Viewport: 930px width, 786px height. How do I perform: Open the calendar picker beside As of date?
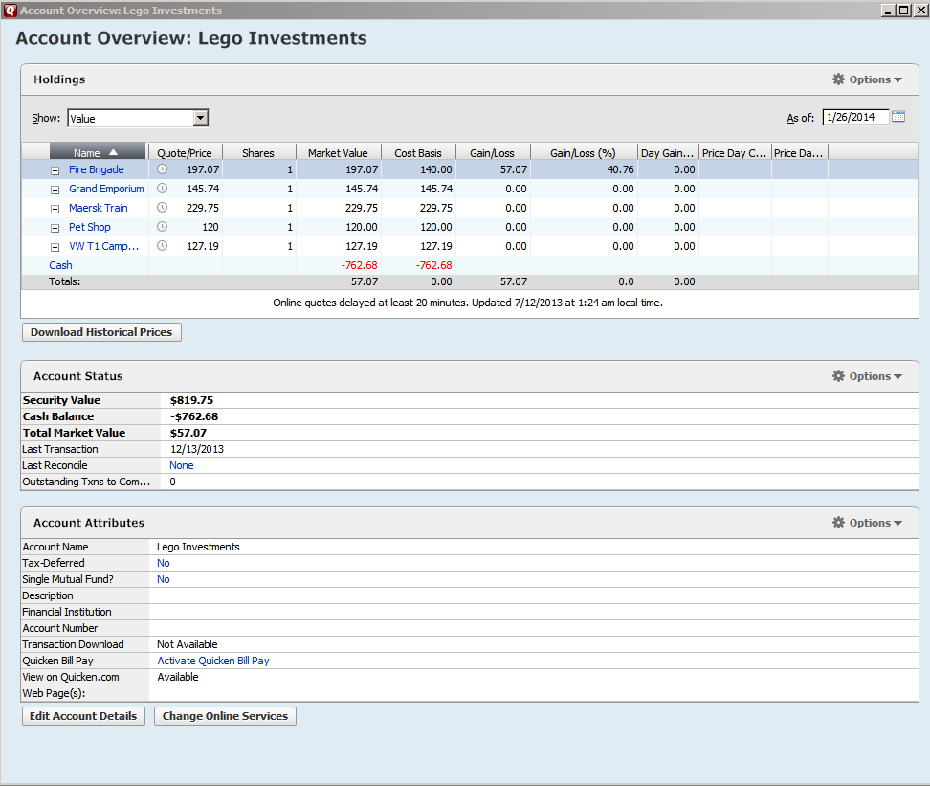coord(898,117)
